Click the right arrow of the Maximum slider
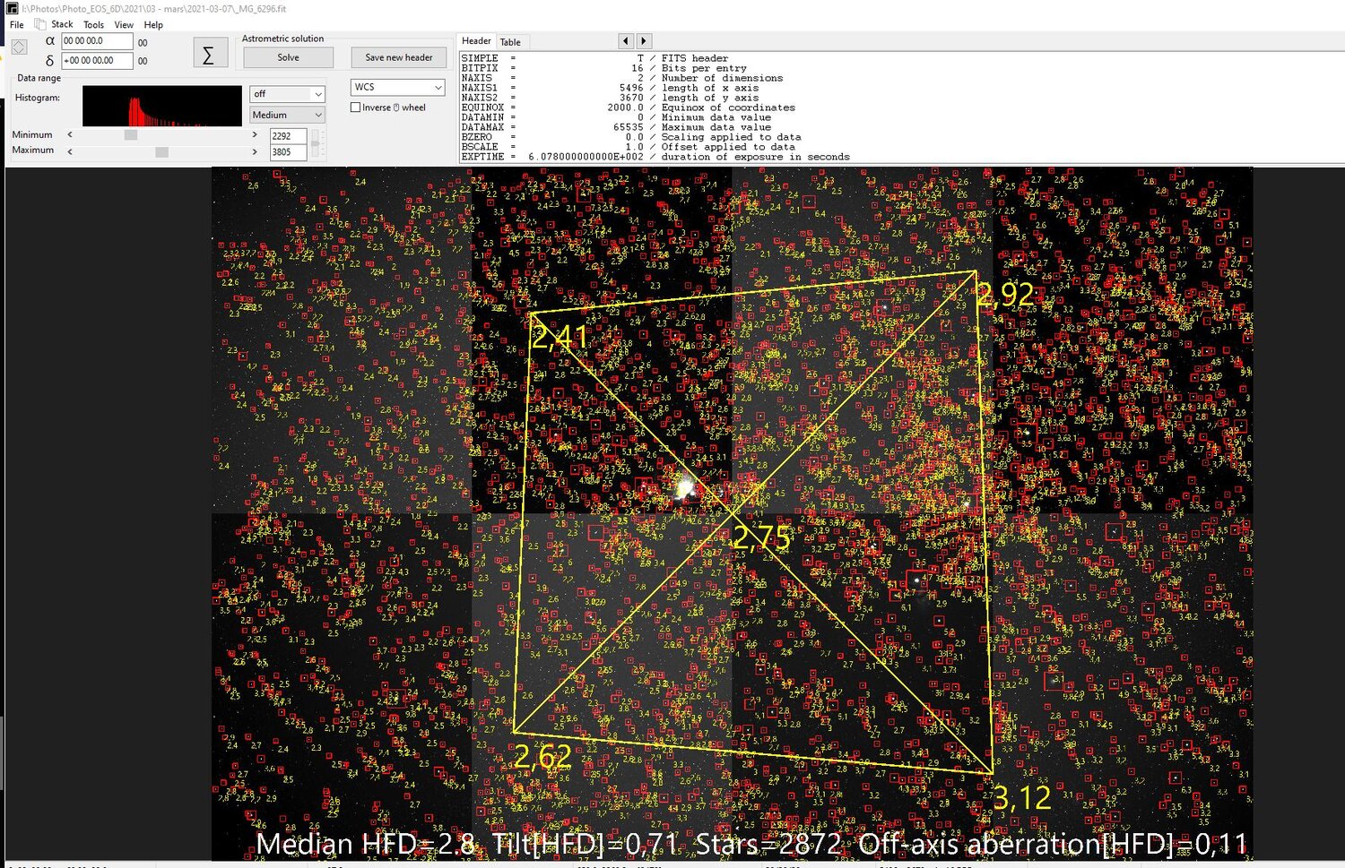 tap(255, 151)
